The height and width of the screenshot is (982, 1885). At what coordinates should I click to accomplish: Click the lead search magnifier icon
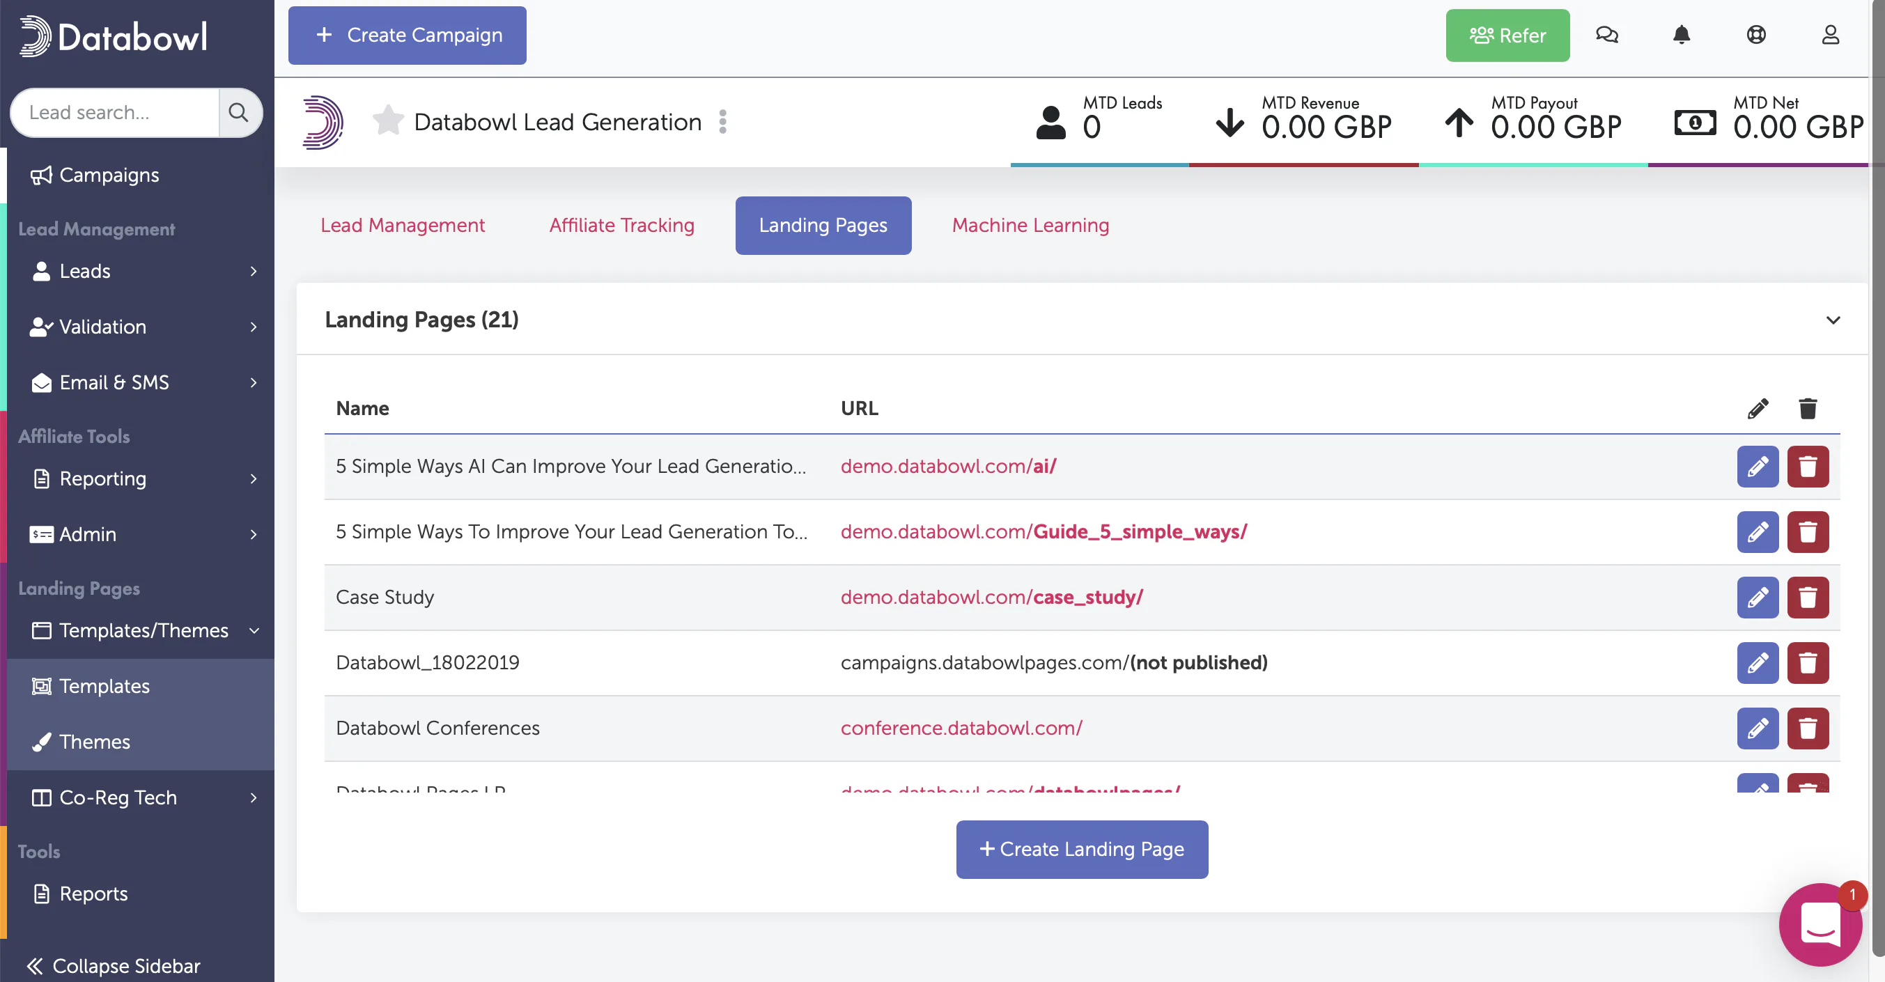[240, 113]
